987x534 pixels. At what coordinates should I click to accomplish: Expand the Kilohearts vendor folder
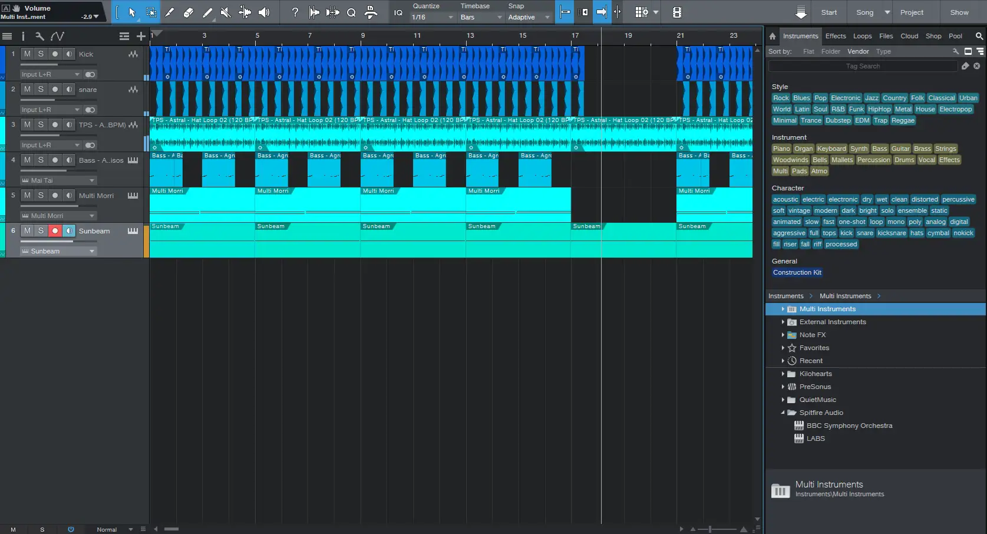(783, 374)
